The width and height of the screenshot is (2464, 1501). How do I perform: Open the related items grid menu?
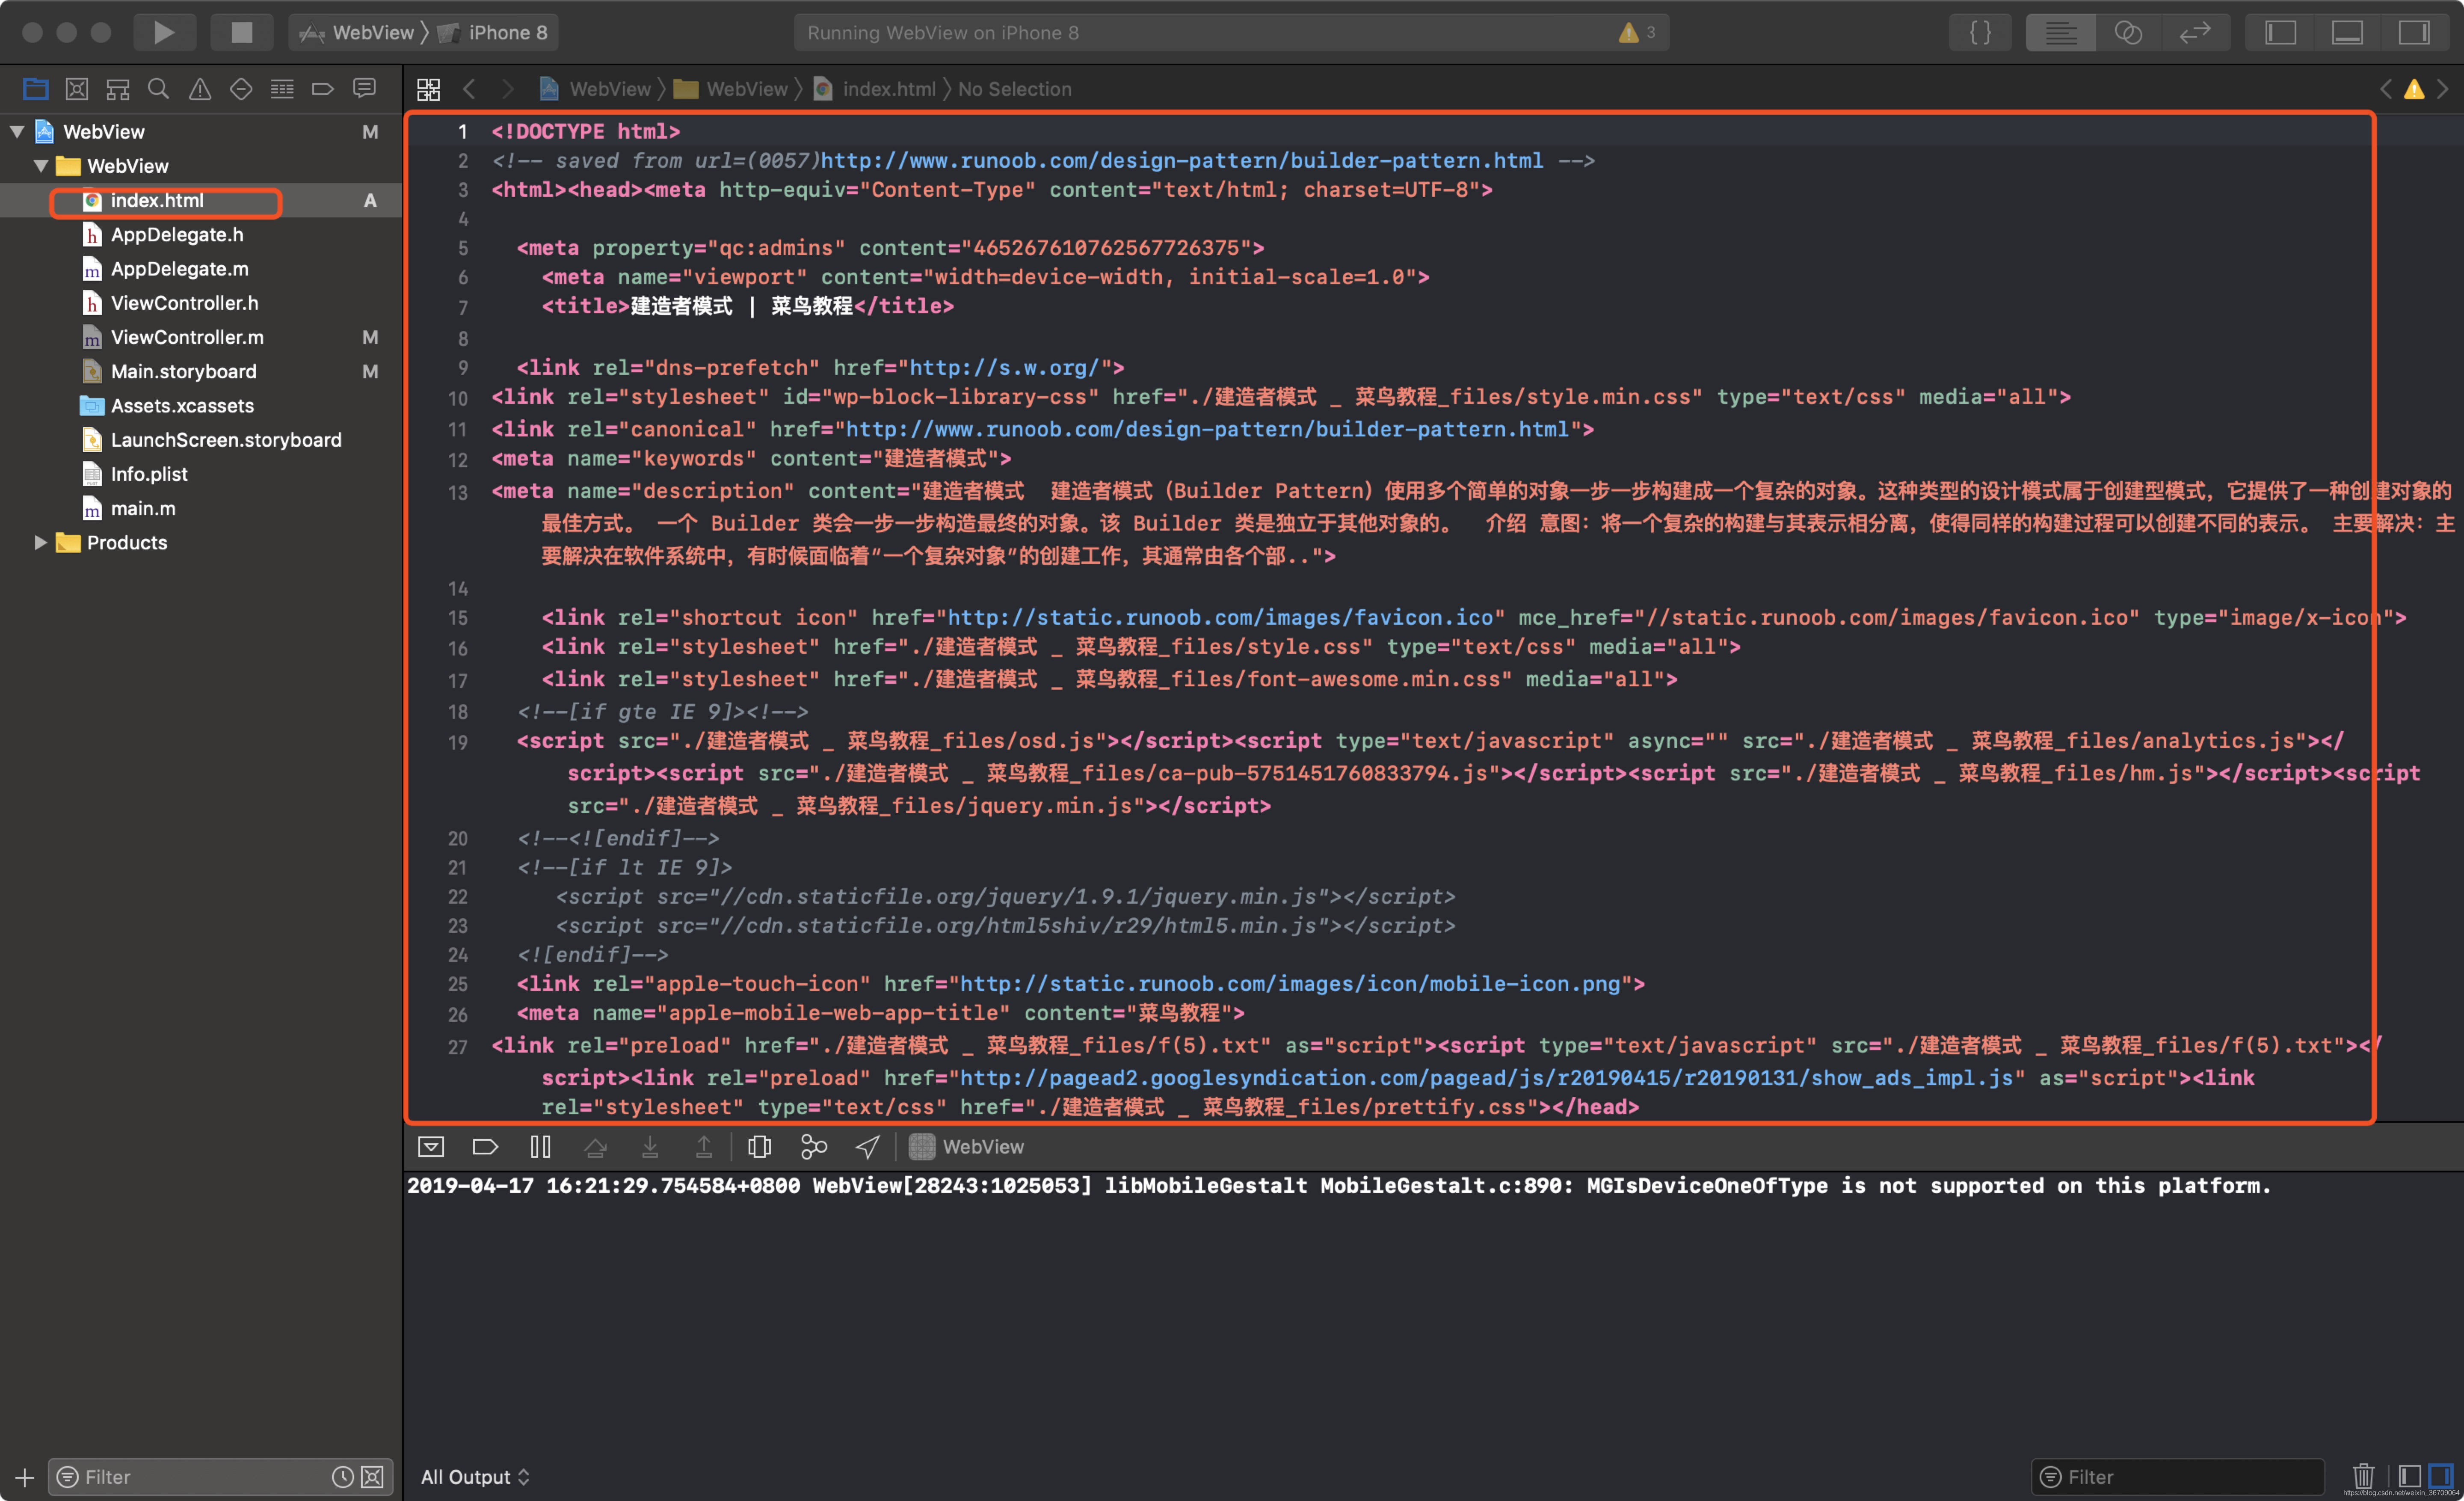(x=428, y=89)
